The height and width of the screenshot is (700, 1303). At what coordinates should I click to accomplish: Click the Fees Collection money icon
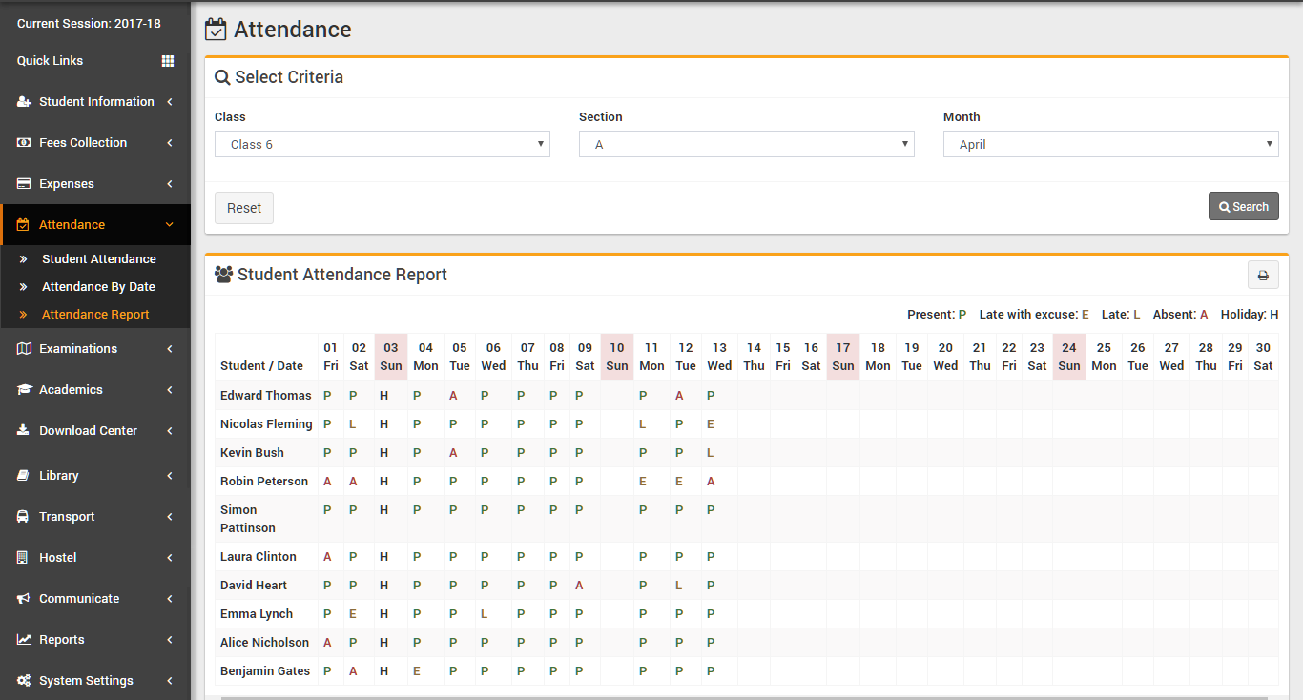pyautogui.click(x=24, y=143)
